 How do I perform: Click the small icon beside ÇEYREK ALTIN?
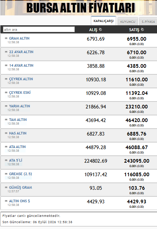pyautogui.click(x=6, y=79)
